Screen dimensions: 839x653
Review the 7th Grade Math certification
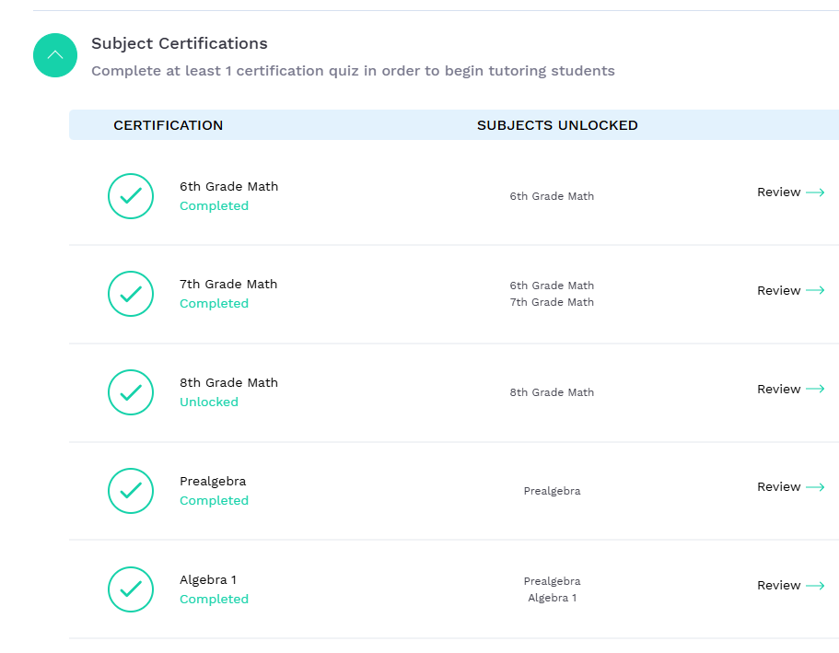pyautogui.click(x=790, y=291)
